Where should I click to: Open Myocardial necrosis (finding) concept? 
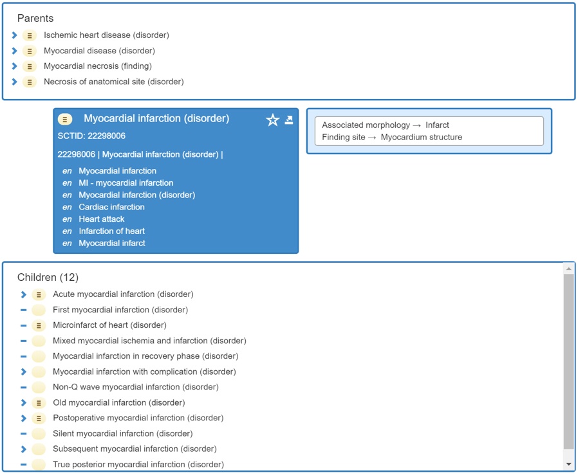pyautogui.click(x=98, y=66)
